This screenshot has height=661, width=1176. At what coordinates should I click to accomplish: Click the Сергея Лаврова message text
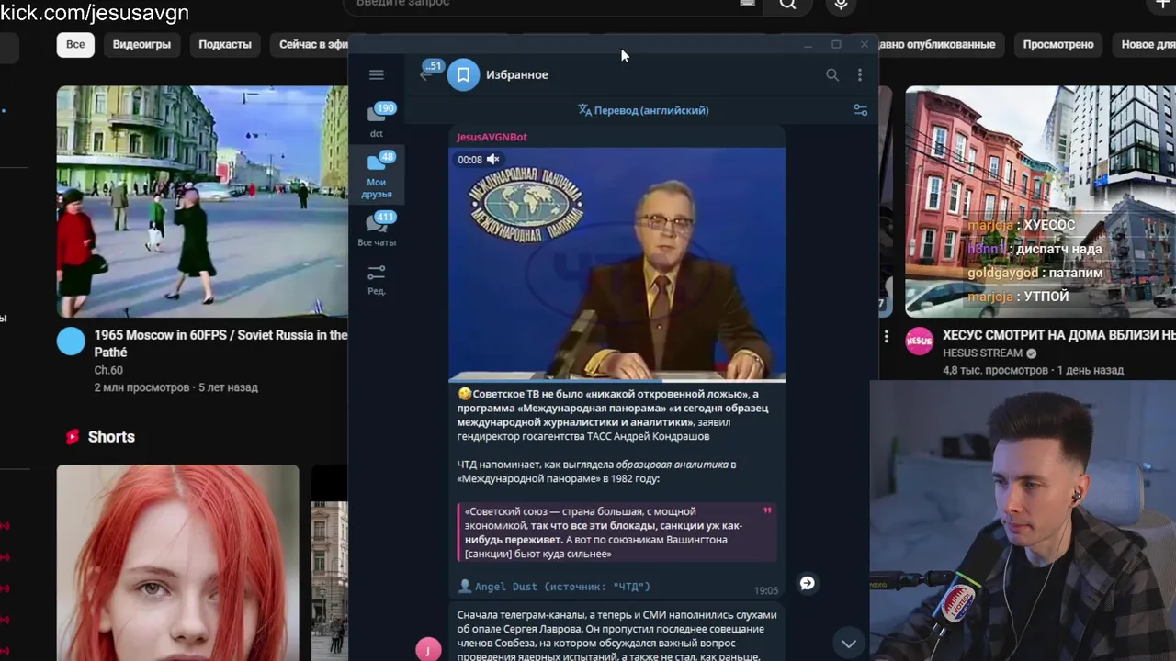pyautogui.click(x=616, y=635)
